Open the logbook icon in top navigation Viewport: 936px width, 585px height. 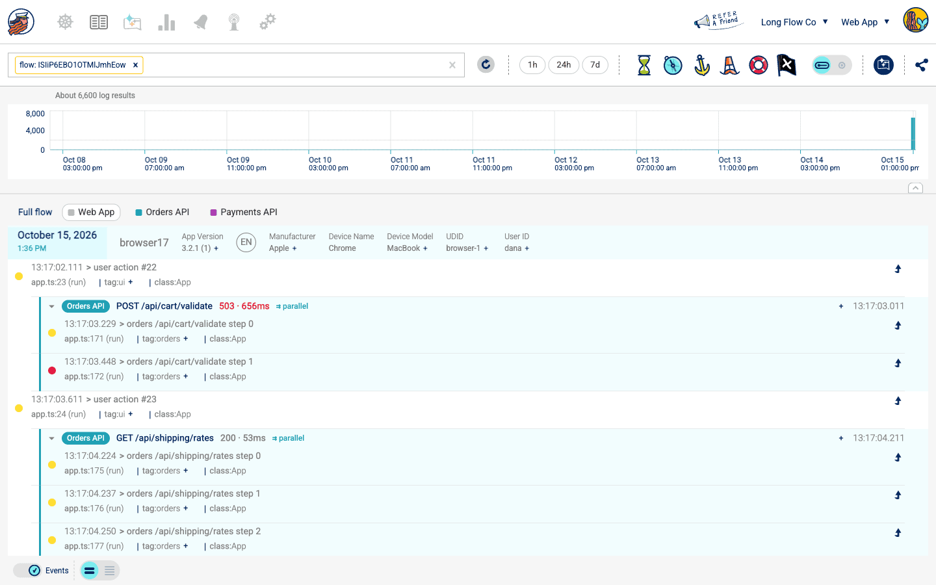point(99,22)
